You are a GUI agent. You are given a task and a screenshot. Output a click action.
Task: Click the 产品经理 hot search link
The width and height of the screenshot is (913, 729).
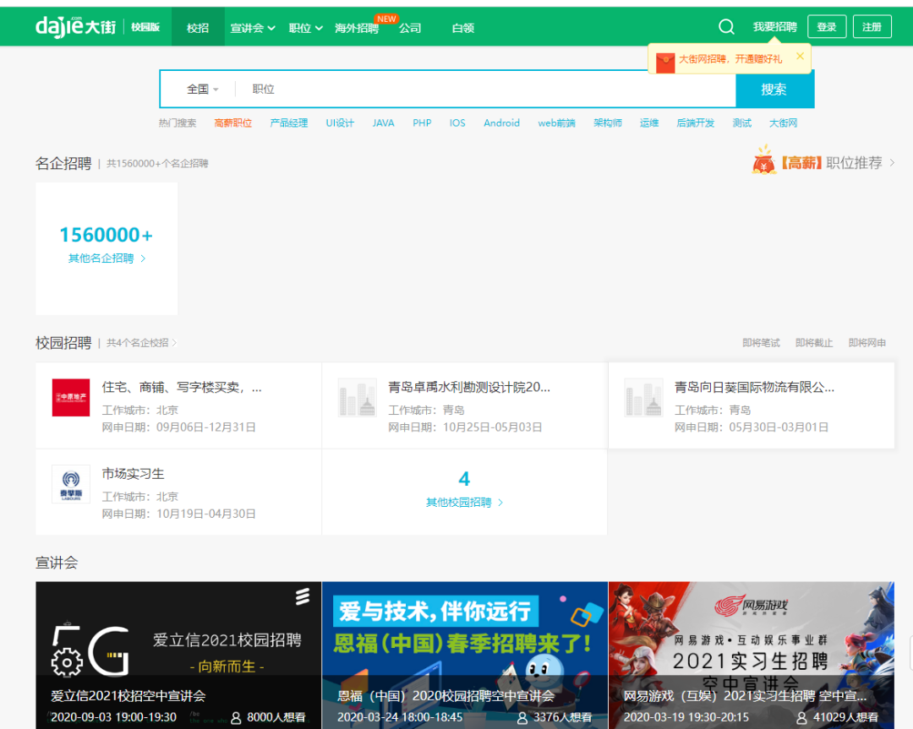click(289, 122)
